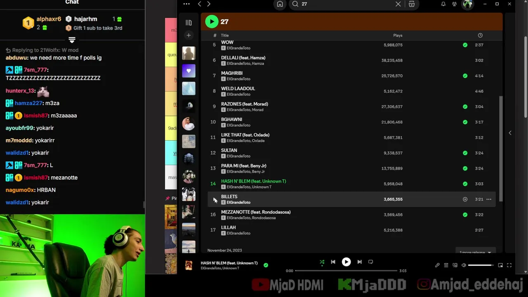The image size is (528, 297).
Task: Open Your Library sidebar icon
Action: [x=189, y=23]
